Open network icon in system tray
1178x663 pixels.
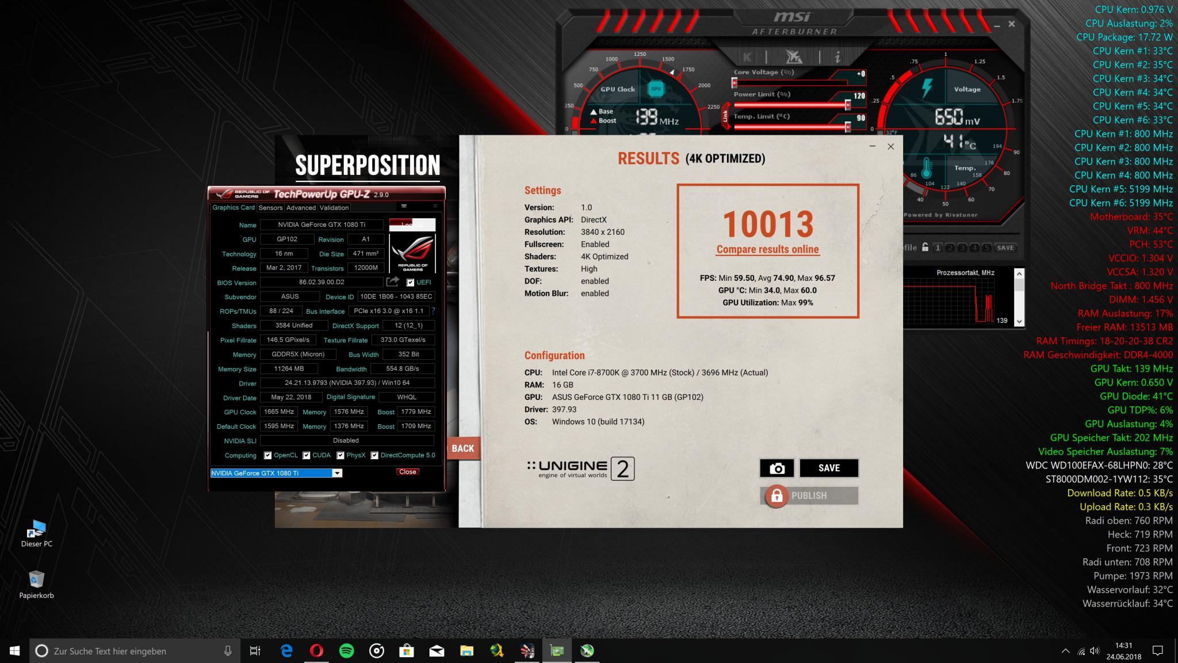(1081, 651)
